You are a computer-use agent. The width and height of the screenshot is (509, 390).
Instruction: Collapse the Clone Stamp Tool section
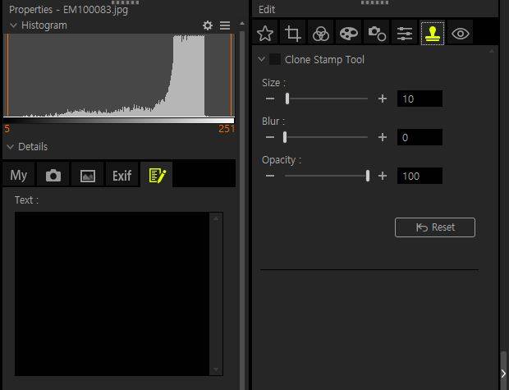[262, 60]
